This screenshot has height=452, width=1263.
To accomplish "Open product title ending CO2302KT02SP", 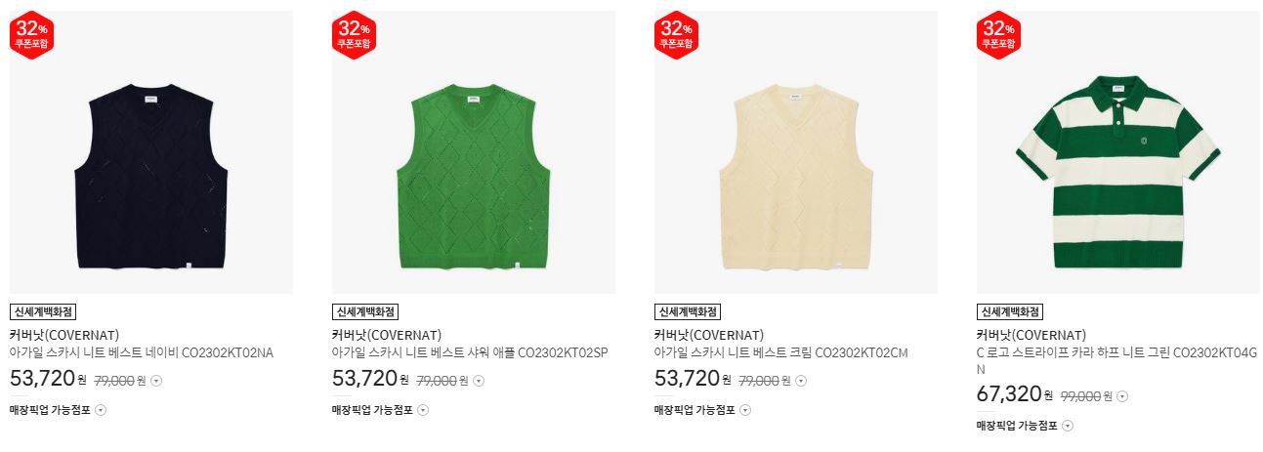I will tap(470, 352).
